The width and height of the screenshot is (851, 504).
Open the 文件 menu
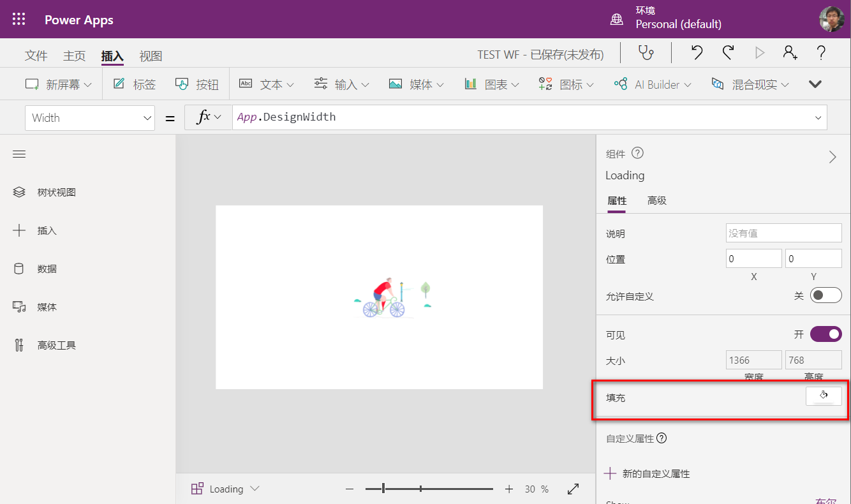pos(36,56)
